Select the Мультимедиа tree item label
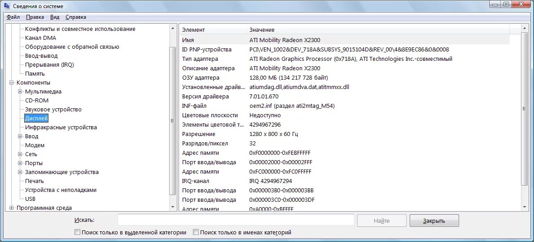This screenshot has width=534, height=242. pos(43,92)
